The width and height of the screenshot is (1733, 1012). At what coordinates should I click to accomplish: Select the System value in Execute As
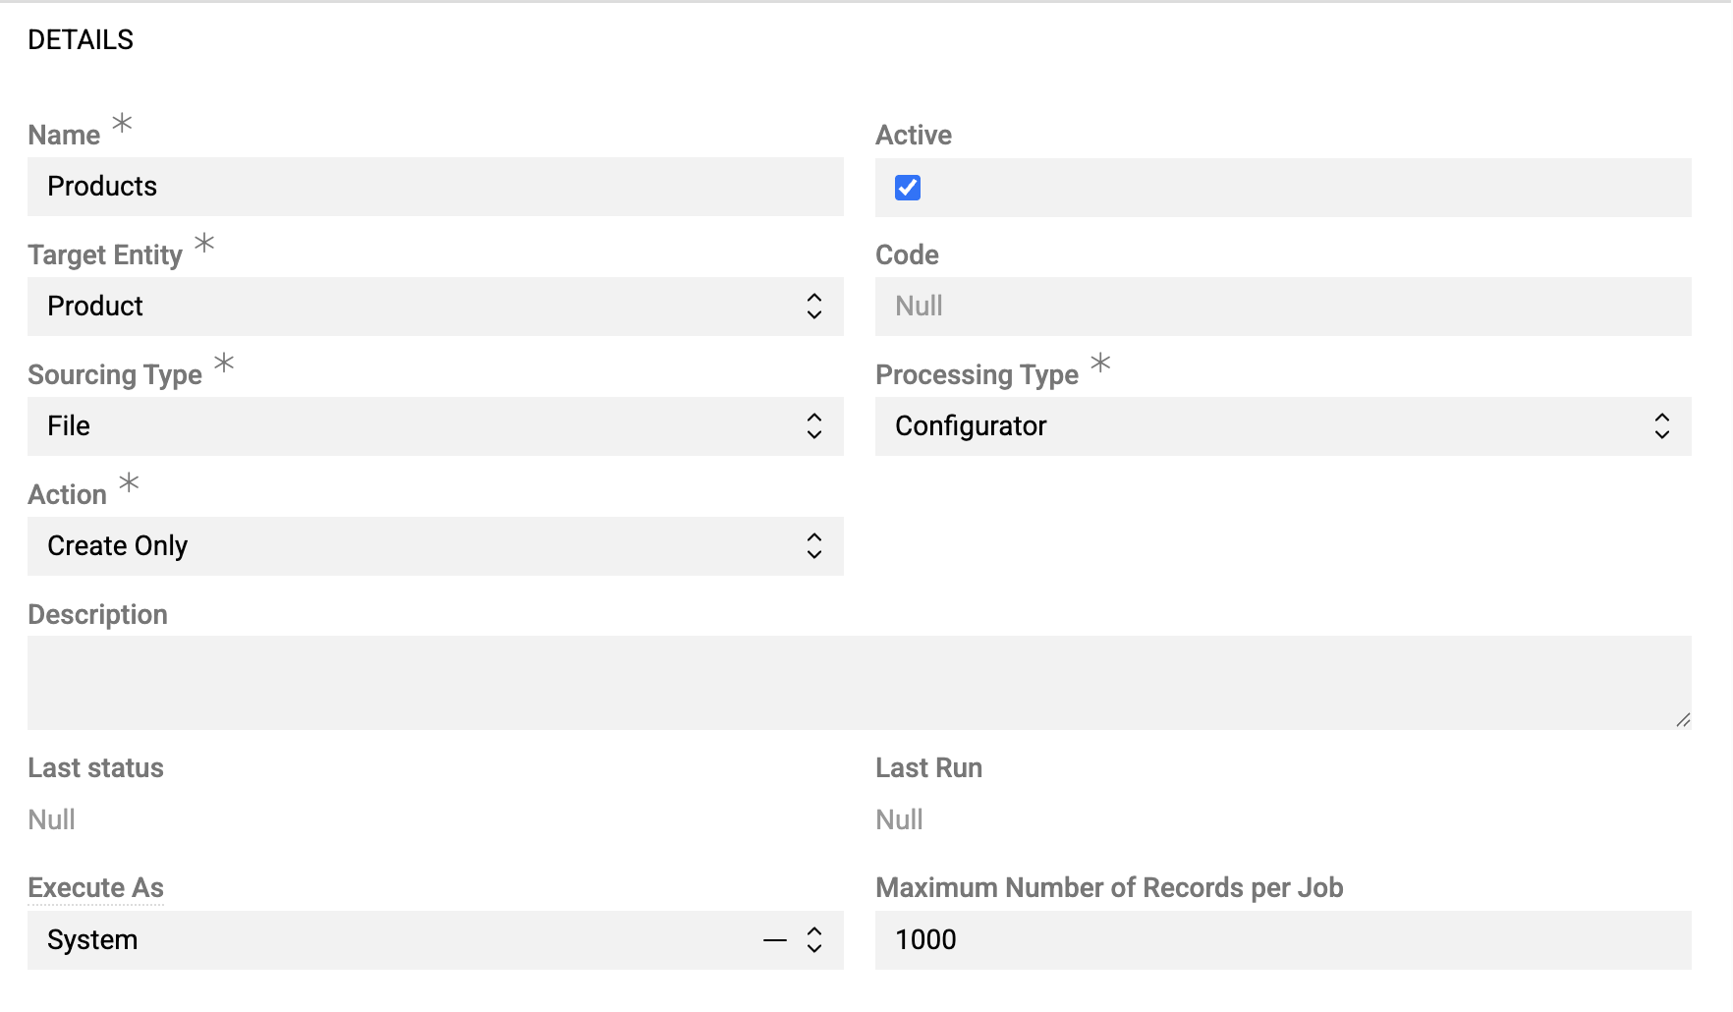pos(92,940)
